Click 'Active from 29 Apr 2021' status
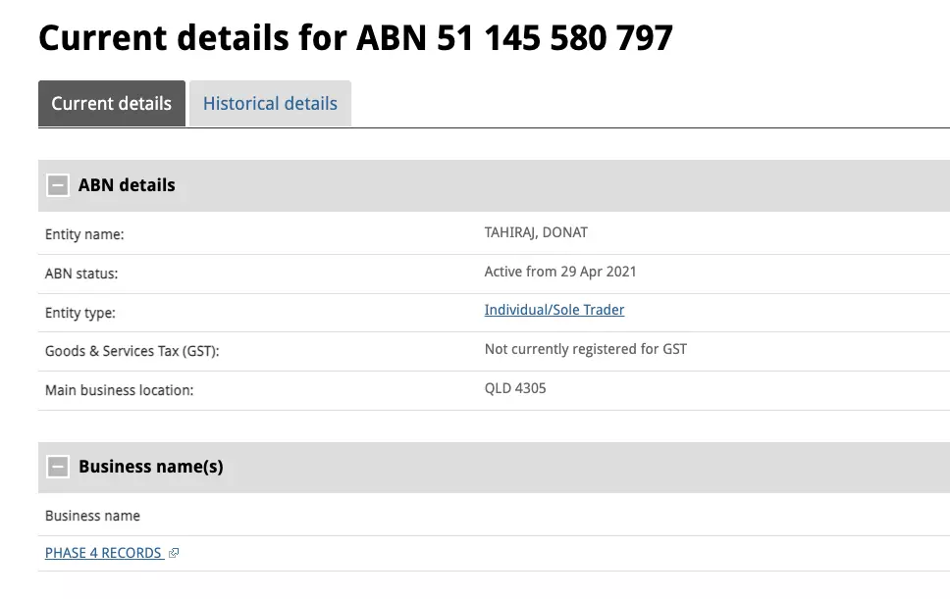This screenshot has width=950, height=599. pos(559,272)
